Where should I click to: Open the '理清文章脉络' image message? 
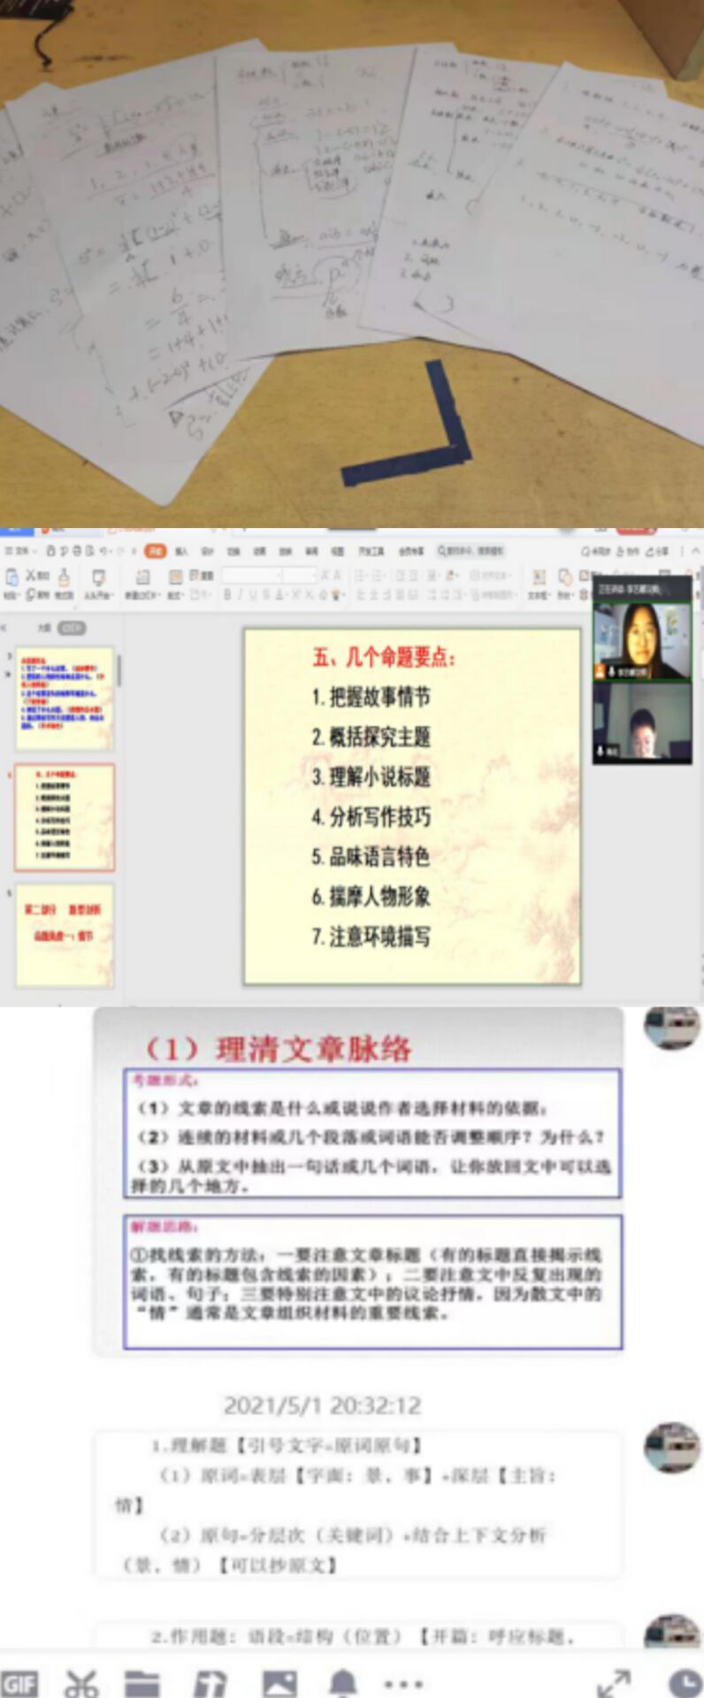(358, 1182)
